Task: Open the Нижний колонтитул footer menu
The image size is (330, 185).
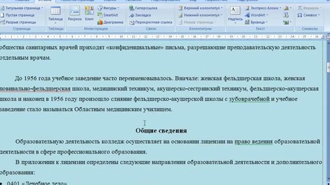Action: pos(201,15)
